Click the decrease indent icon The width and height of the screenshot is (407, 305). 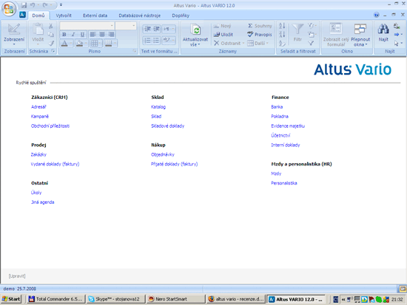(147, 29)
